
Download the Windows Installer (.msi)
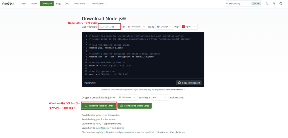point(99,106)
